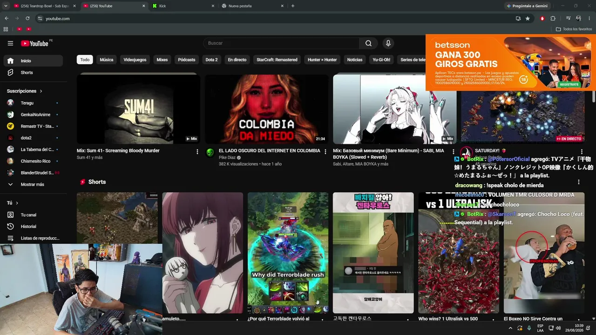Viewport: 596px width, 335px height.
Task: Select the StarCraft: Remastered chip
Action: [277, 60]
